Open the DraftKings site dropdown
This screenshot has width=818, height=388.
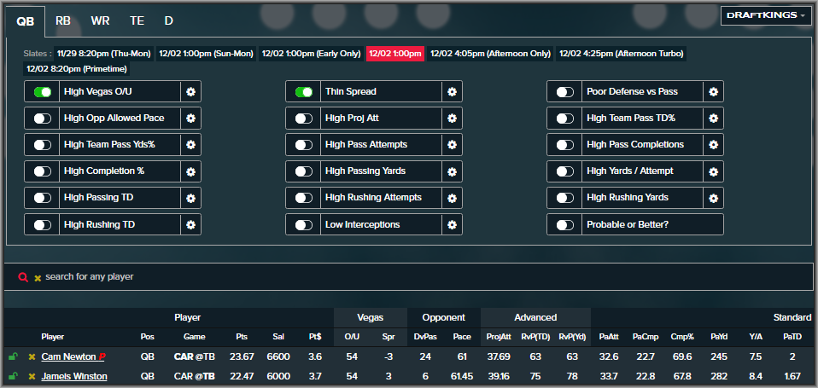coord(765,15)
